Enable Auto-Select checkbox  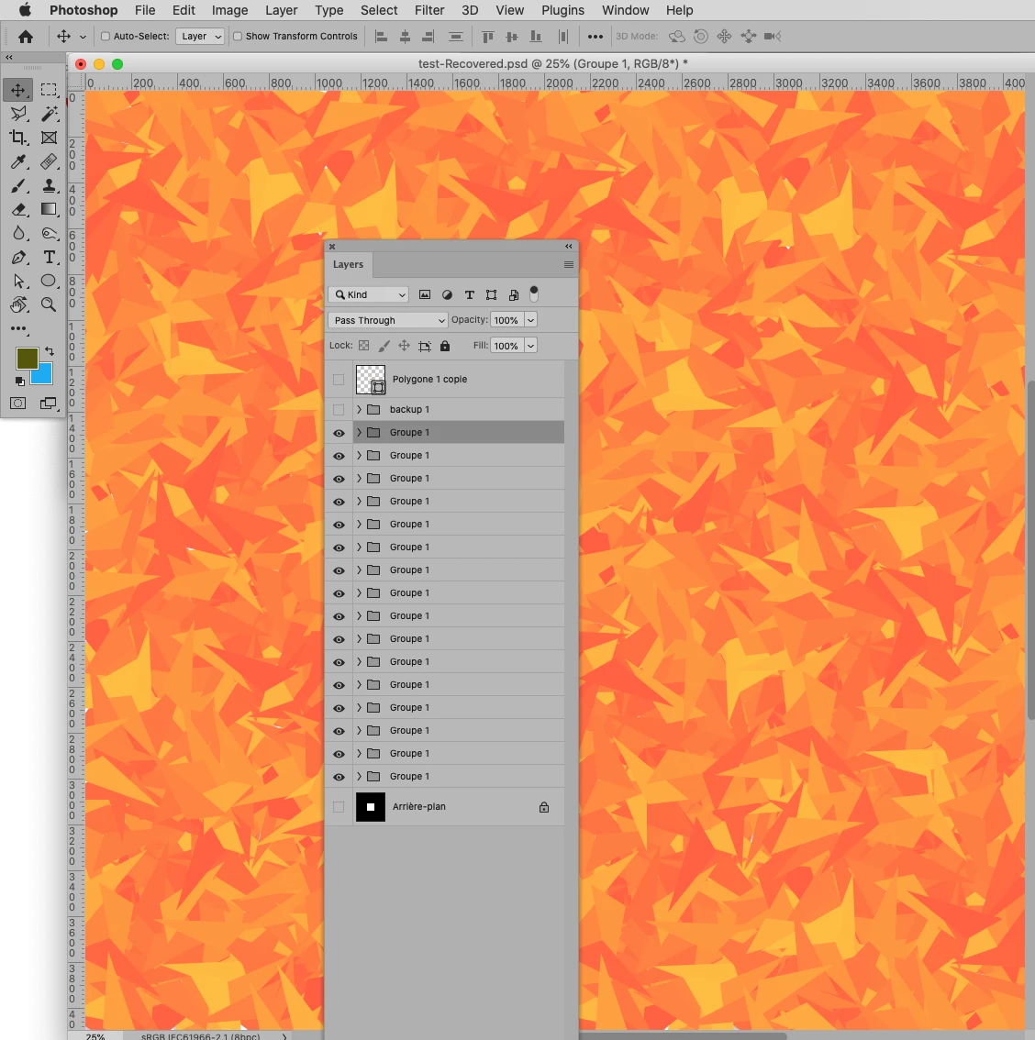(x=105, y=37)
